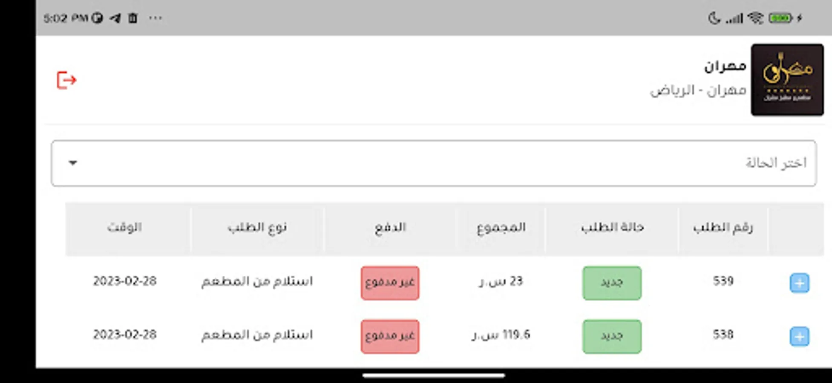Click the Mahran restaurant logo

pos(787,80)
